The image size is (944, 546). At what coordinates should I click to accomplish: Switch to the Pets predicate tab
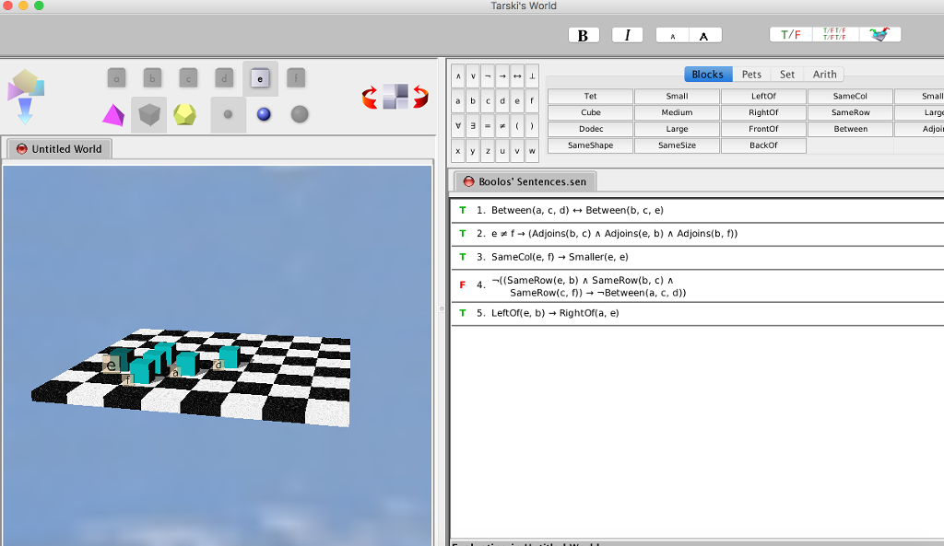pyautogui.click(x=751, y=74)
